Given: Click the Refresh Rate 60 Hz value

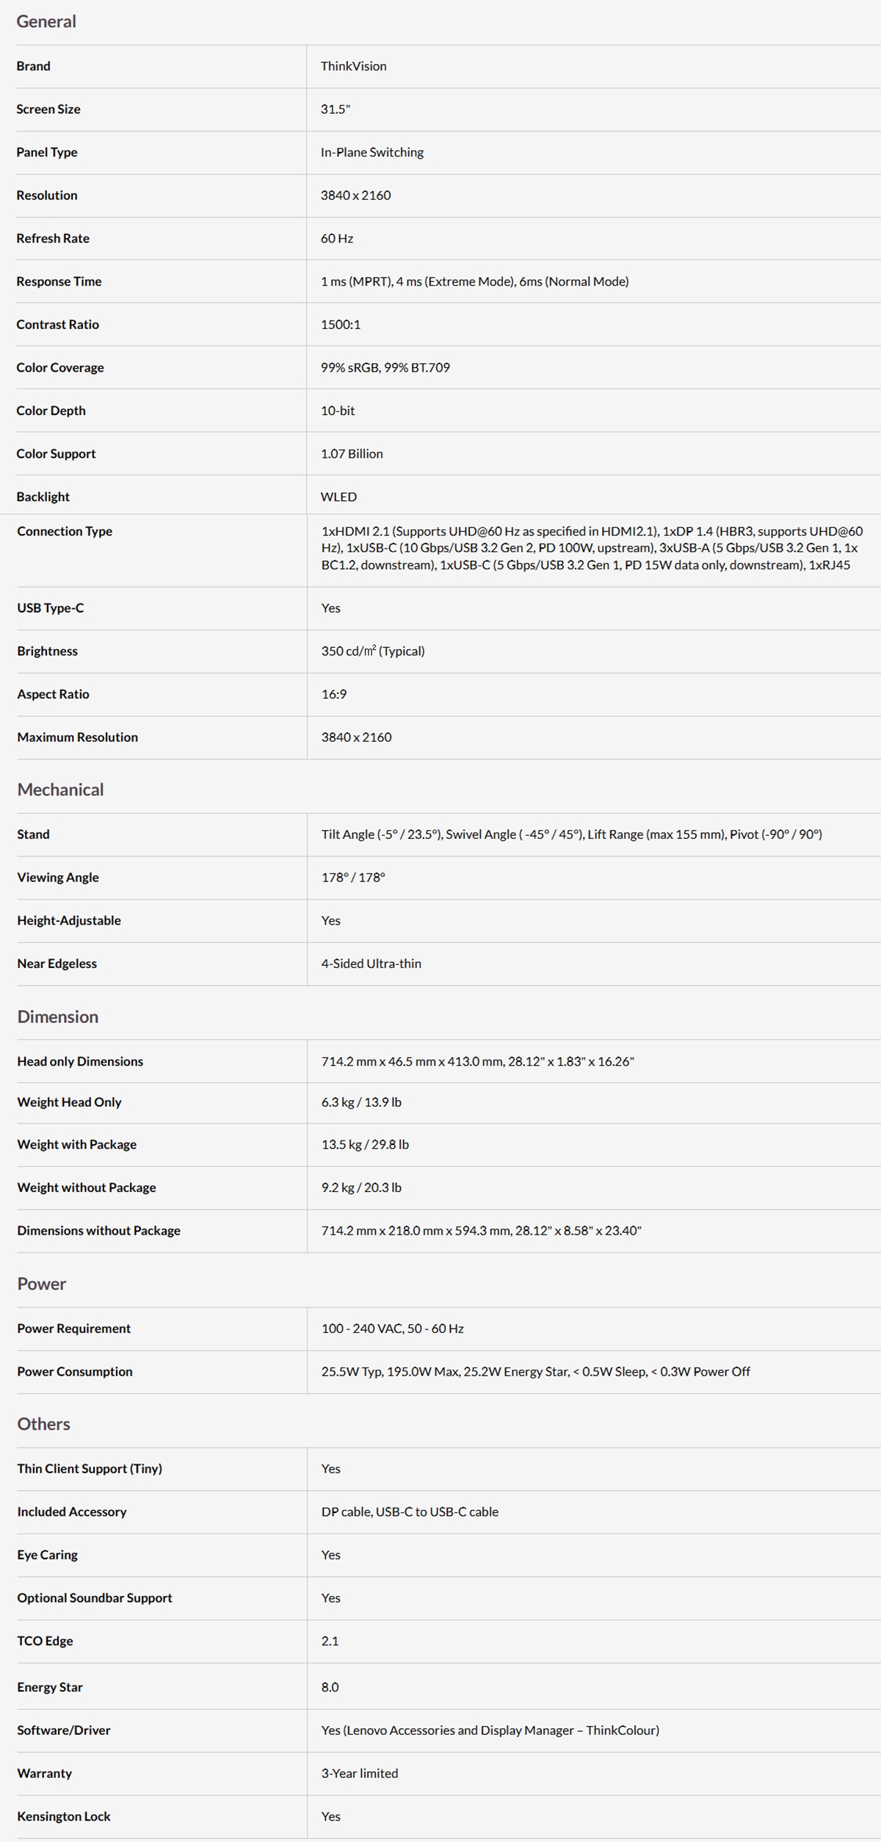Looking at the screenshot, I should pos(337,239).
